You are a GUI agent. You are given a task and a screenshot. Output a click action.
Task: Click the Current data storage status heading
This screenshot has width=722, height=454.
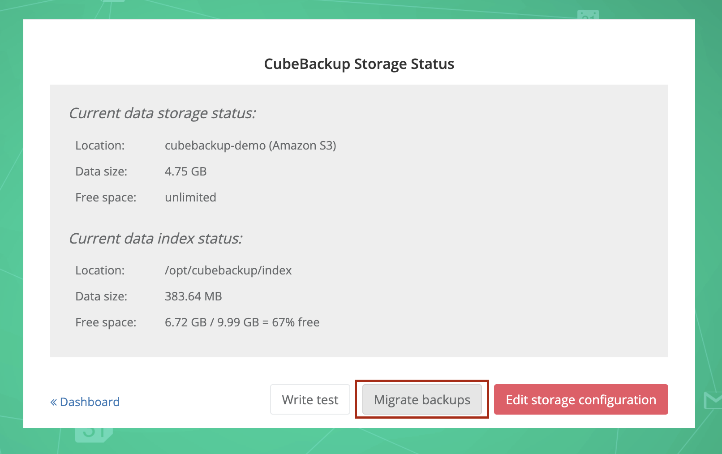point(163,113)
